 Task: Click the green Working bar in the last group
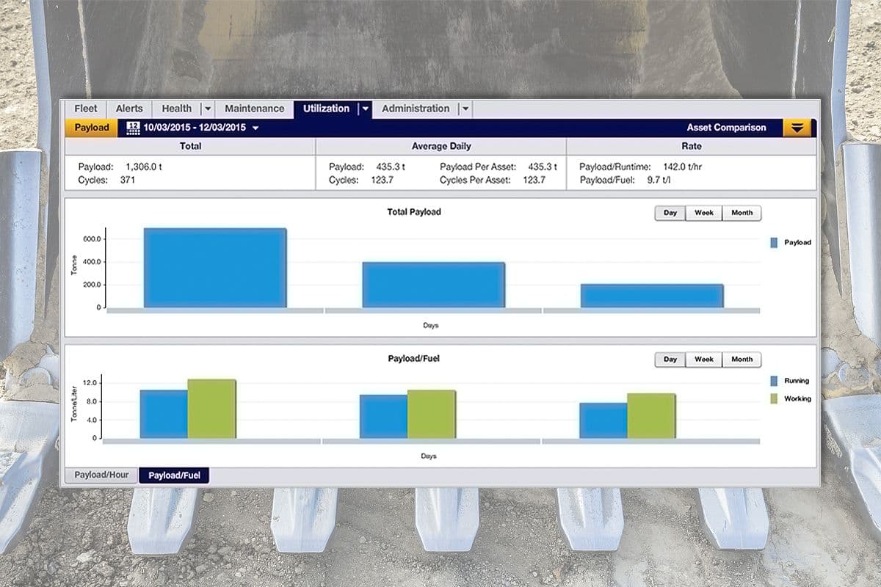tap(650, 415)
